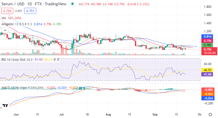This screenshot has width=218, height=118.
Task: Click the 1.200 price scale value
Action: (x=207, y=31)
